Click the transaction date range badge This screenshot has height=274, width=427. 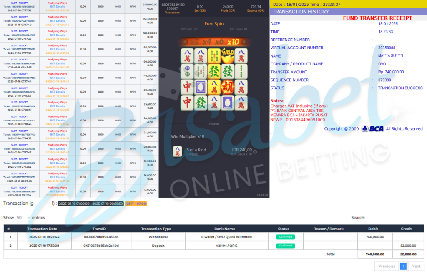[x=90, y=204]
